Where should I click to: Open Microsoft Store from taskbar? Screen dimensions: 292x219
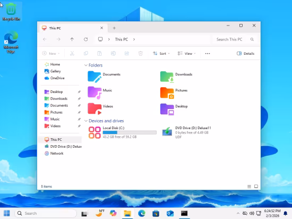(x=156, y=213)
